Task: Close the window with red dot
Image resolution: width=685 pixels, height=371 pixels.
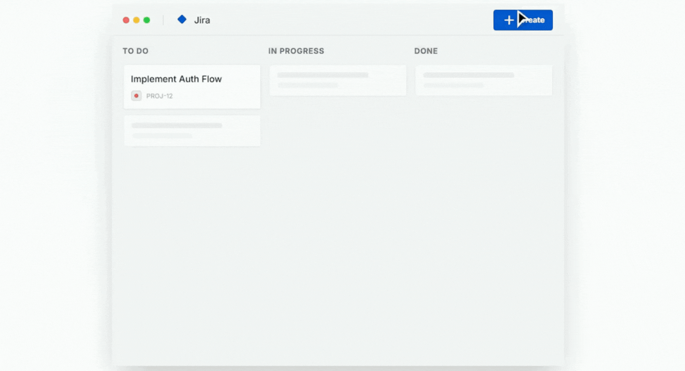Action: (x=126, y=20)
